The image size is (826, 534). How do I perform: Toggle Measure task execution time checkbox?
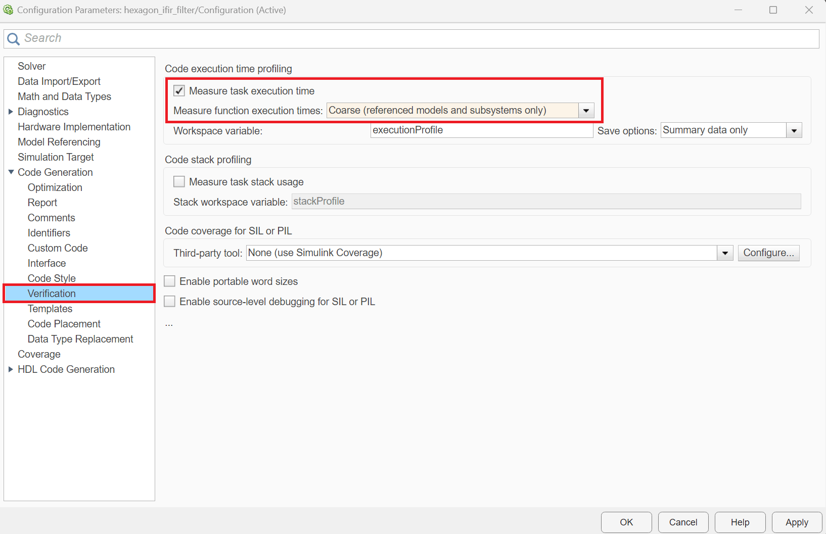(179, 91)
